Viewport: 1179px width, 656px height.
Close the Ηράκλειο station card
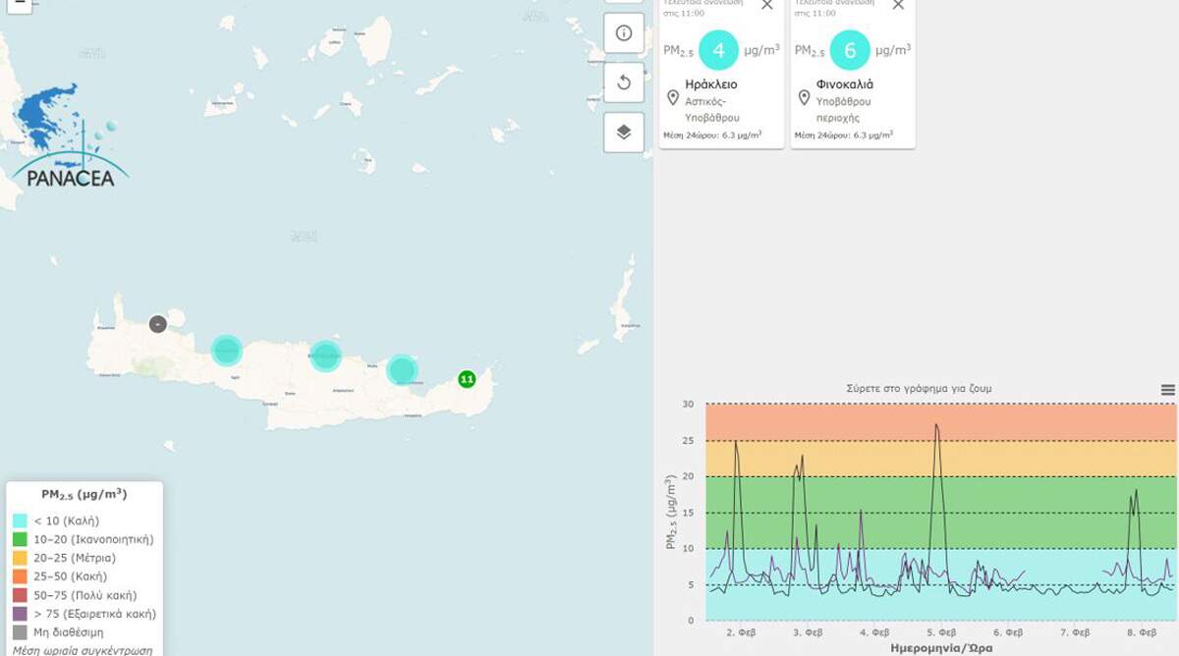(767, 5)
